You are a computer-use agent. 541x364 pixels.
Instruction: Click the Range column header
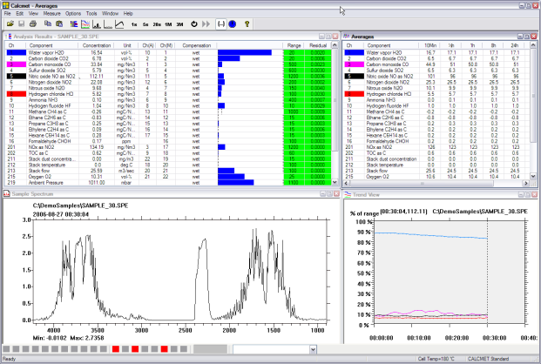(294, 45)
